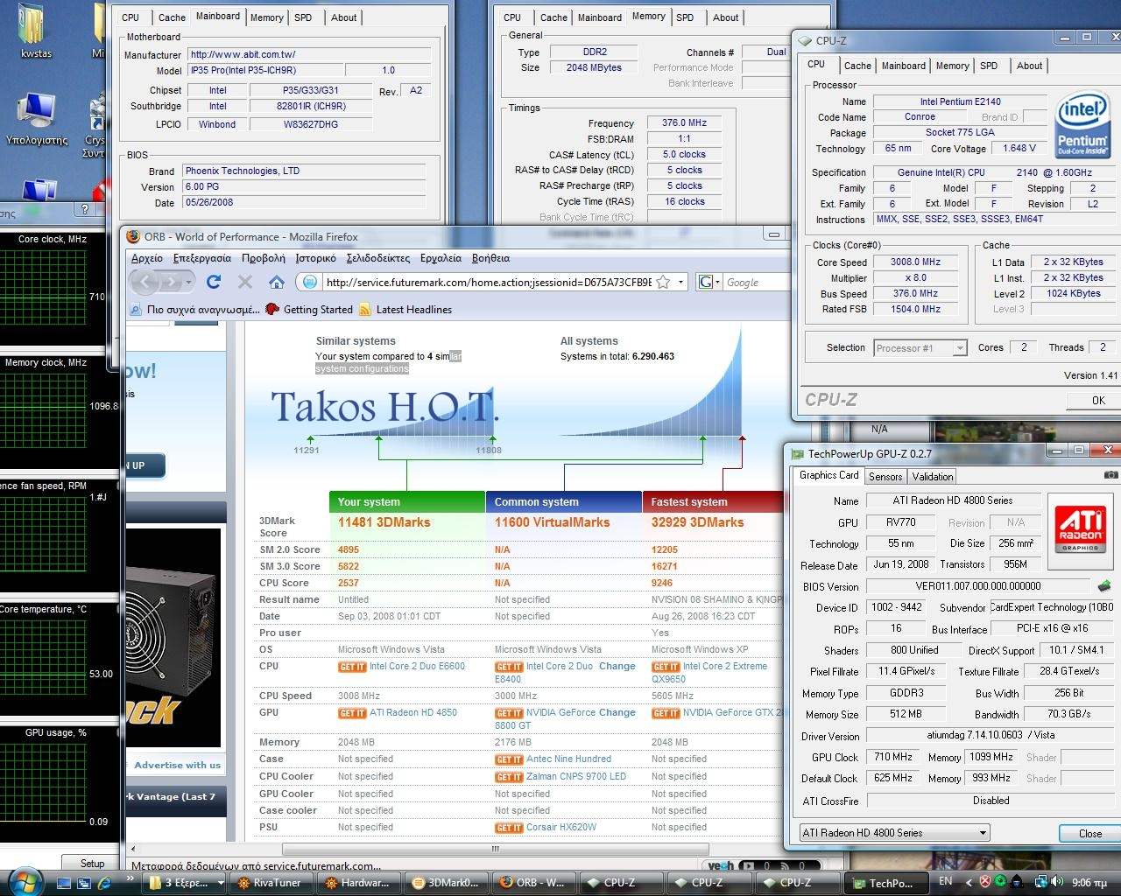Screen dimensions: 1121x896
Task: Open the Getting Started bookmark
Action: (x=308, y=310)
